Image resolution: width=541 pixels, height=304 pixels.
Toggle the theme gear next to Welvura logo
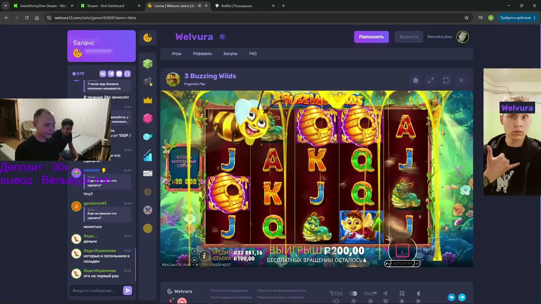tap(222, 37)
